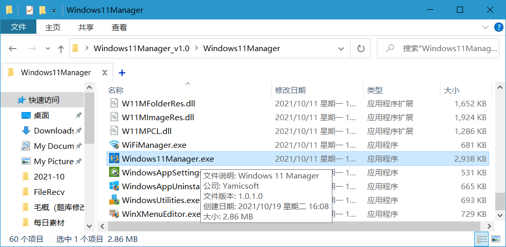Click the My Documents icon in sidebar
Image resolution: width=506 pixels, height=247 pixels.
click(x=26, y=146)
